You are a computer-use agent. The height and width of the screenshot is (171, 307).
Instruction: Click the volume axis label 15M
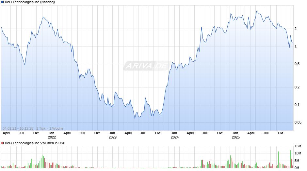tap(298, 146)
